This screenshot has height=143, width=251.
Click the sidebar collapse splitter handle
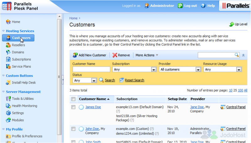[x=63, y=79]
